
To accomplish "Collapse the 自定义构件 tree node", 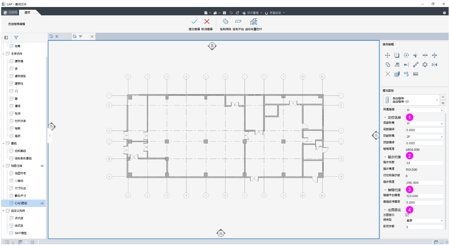I will coord(4,211).
